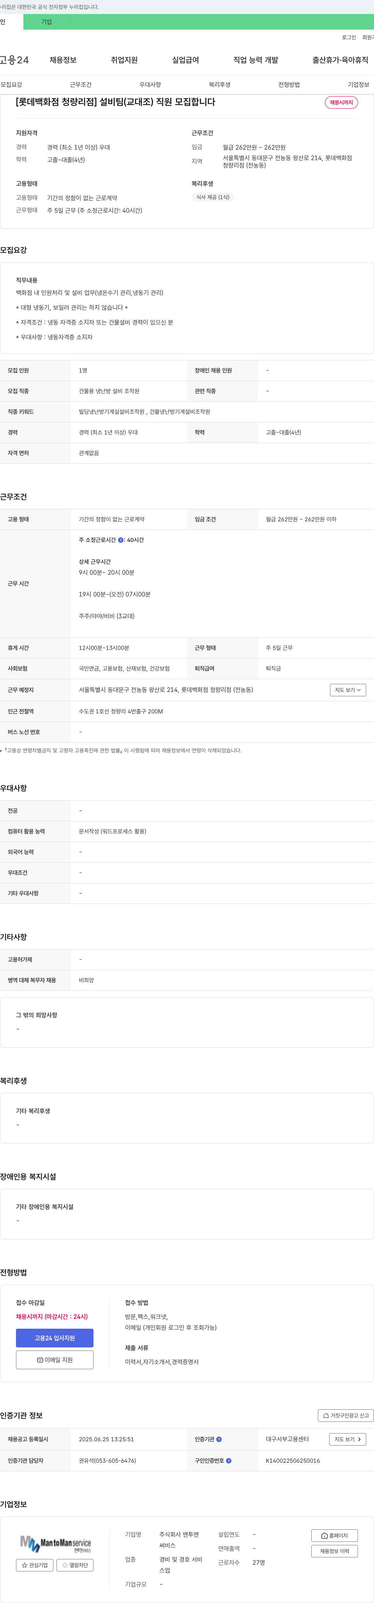
Task: Click the 로그인 link
Action: (349, 37)
